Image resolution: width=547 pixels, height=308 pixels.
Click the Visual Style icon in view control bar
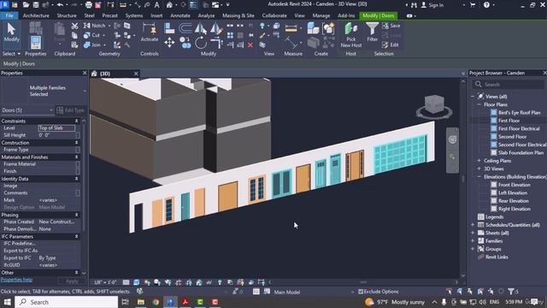(x=137, y=282)
